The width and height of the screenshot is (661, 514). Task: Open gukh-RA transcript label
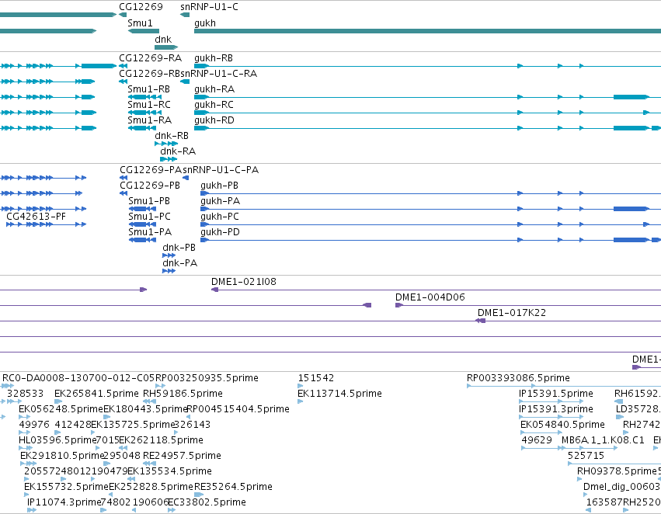(x=214, y=89)
